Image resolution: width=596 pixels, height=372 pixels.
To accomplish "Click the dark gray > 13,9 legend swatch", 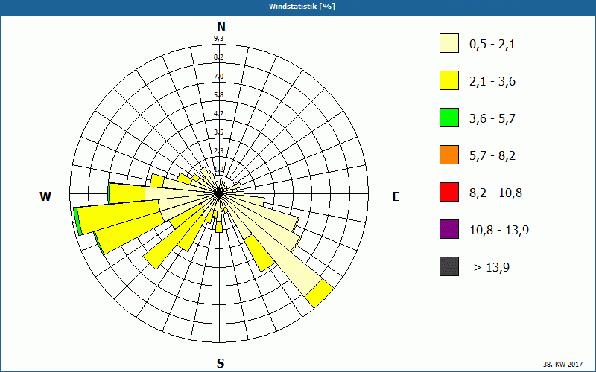I will 449,266.
